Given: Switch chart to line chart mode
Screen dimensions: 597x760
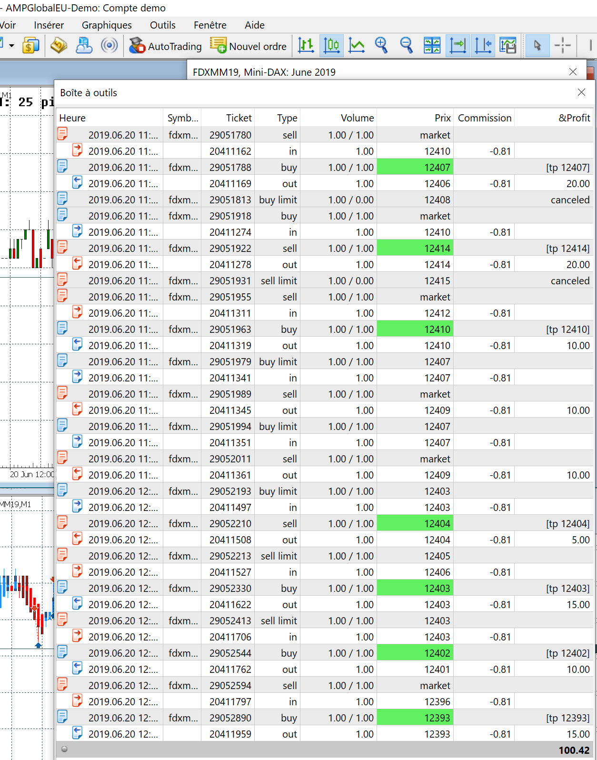Looking at the screenshot, I should (x=357, y=46).
